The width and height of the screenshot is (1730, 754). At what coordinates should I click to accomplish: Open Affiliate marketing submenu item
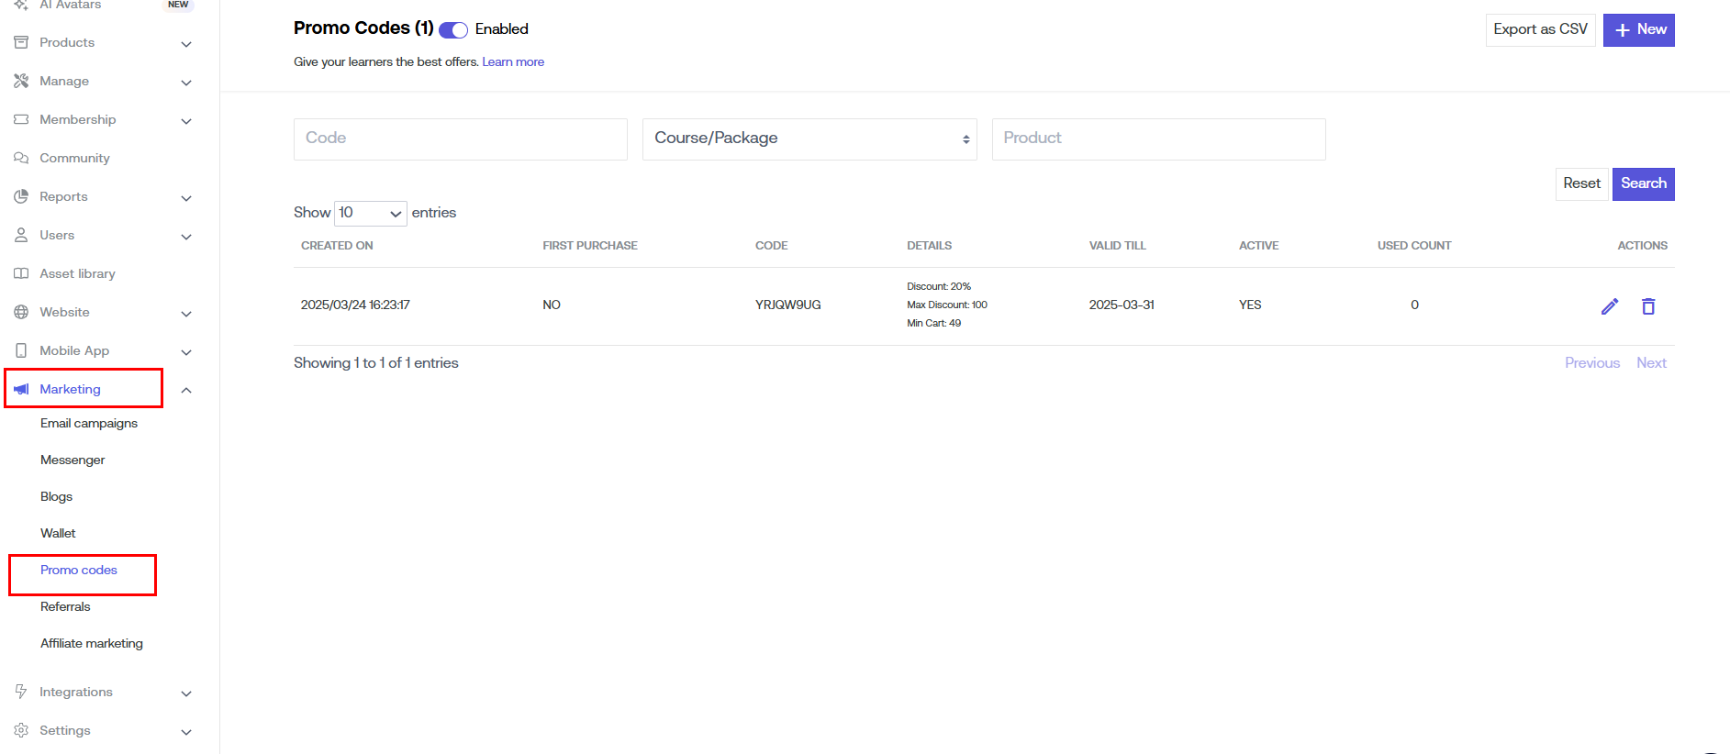coord(92,643)
